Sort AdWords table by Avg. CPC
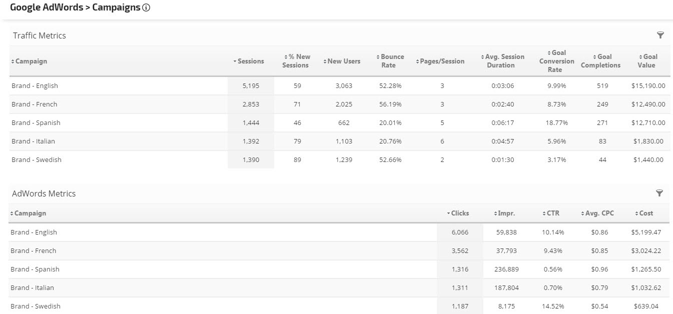This screenshot has height=314, width=673. [599, 213]
